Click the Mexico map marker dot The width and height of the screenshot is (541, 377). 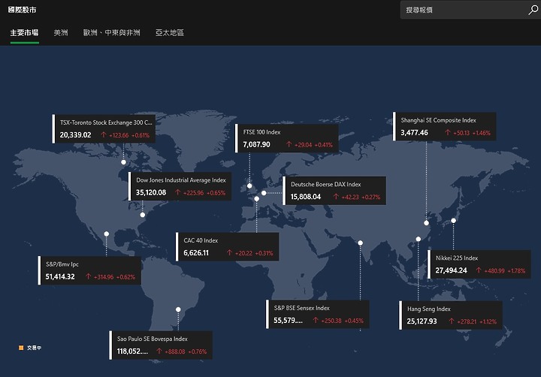pos(107,234)
